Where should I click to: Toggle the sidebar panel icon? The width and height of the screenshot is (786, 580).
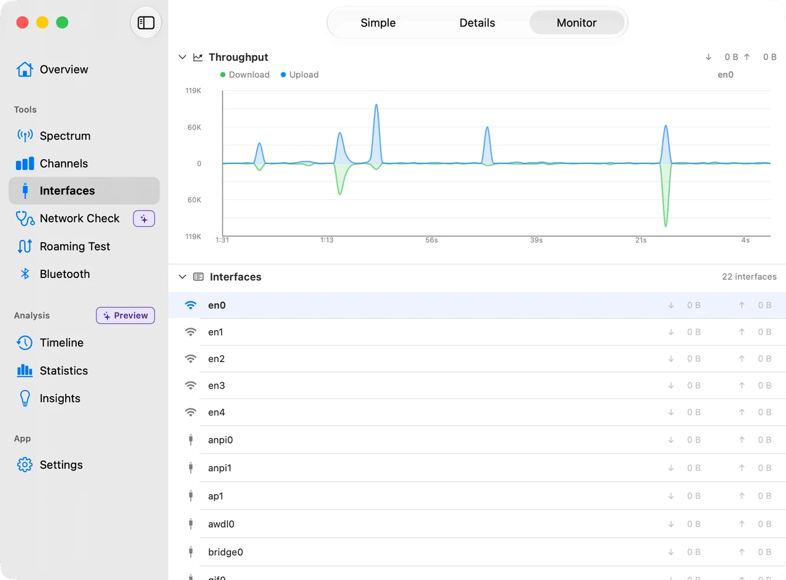[x=146, y=23]
